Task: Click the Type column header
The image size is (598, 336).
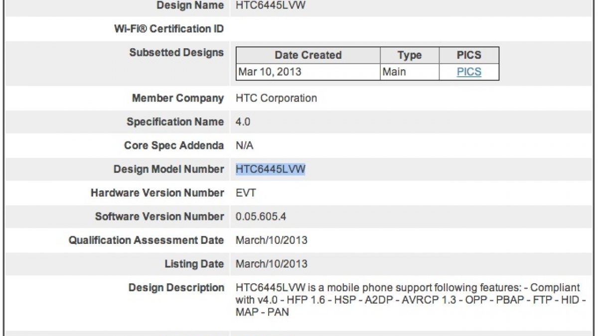Action: click(409, 55)
